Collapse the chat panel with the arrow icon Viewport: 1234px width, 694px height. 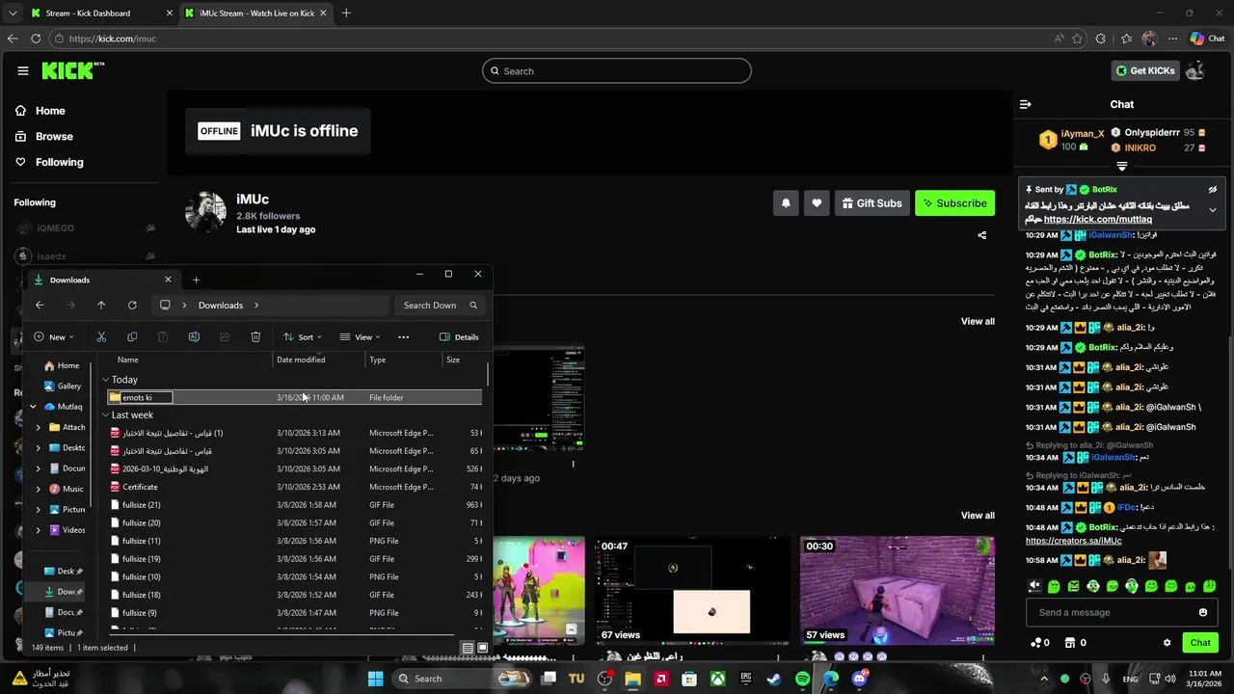[1026, 104]
